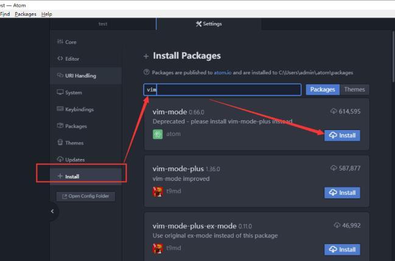Click t9md avatar on vim-mode-plus card
395x261 pixels.
pyautogui.click(x=158, y=191)
